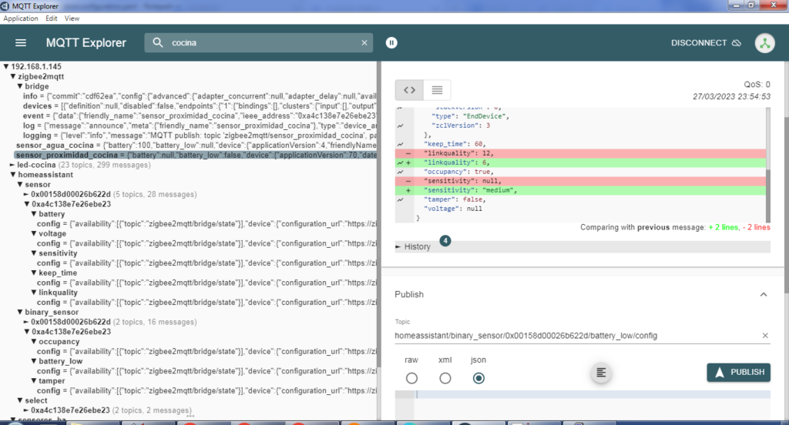The height and width of the screenshot is (425, 789).
Task: Click the format JSON payload icon
Action: coord(602,373)
